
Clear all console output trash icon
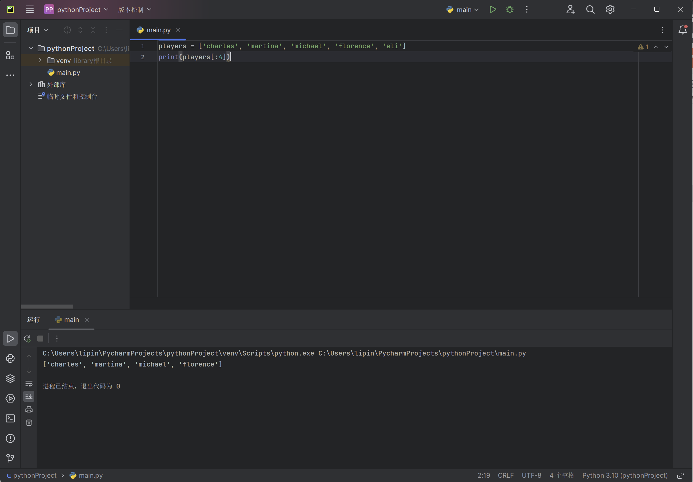29,422
